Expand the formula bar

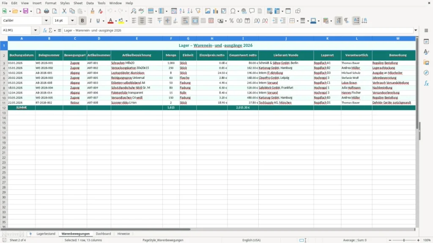[x=416, y=30]
